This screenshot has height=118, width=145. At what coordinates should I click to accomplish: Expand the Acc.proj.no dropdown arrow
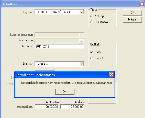click(81, 41)
